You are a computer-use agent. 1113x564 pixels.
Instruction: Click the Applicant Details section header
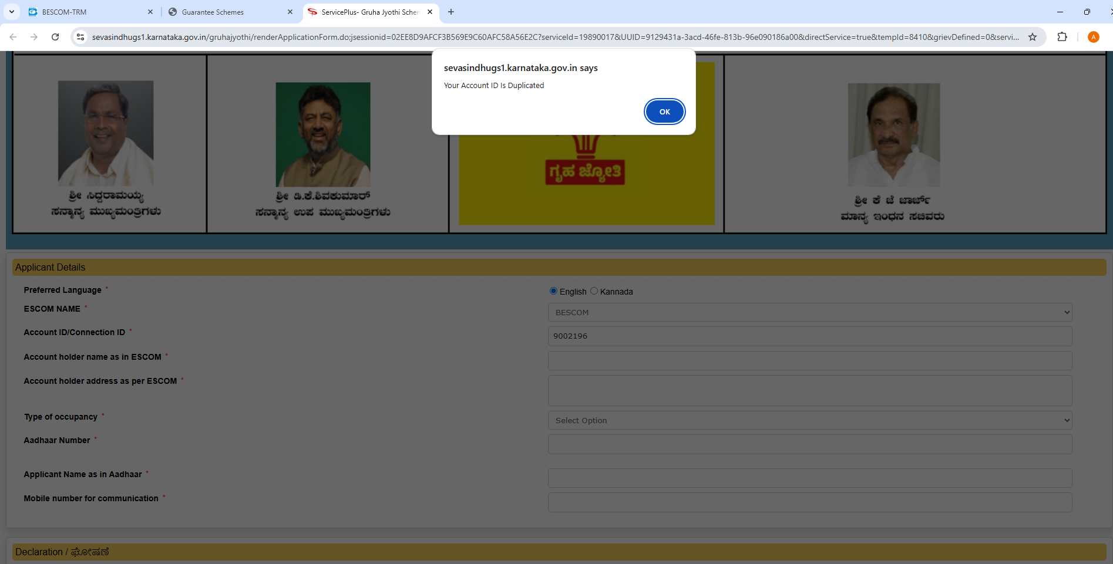tap(559, 267)
